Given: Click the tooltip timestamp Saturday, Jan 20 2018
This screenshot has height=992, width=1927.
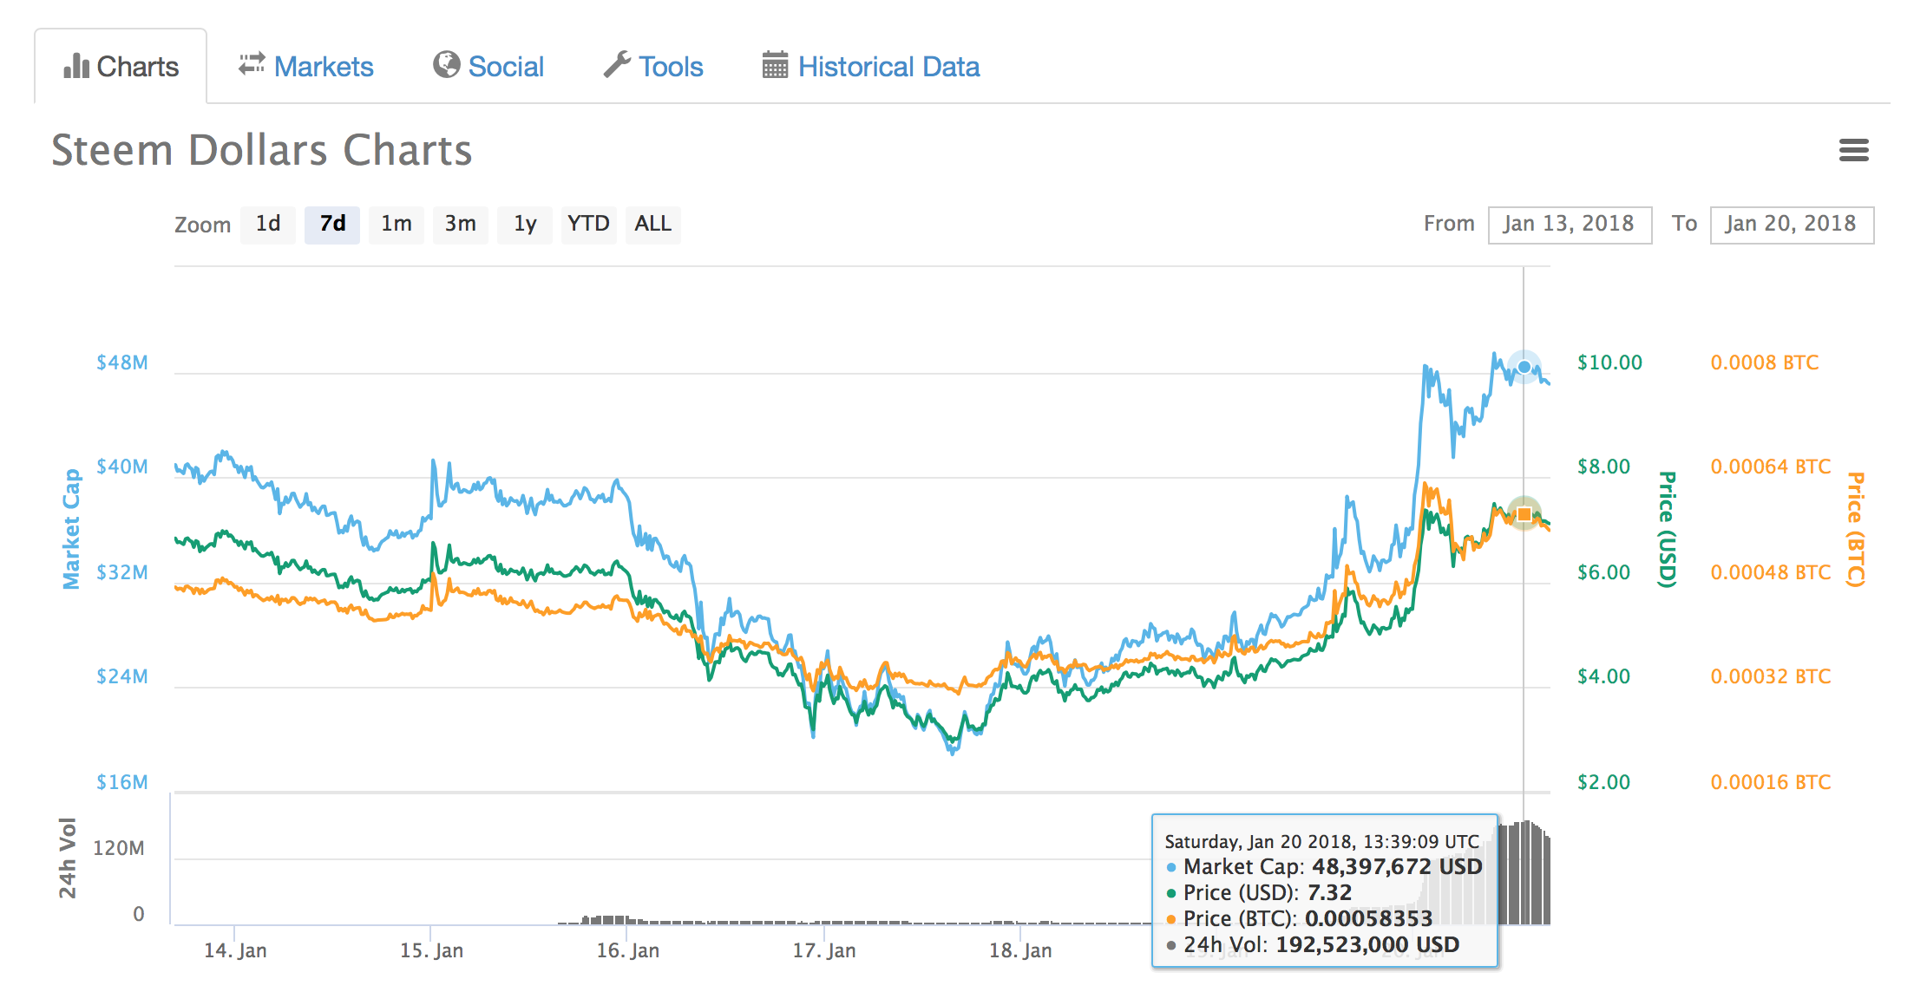Looking at the screenshot, I should click(1322, 841).
